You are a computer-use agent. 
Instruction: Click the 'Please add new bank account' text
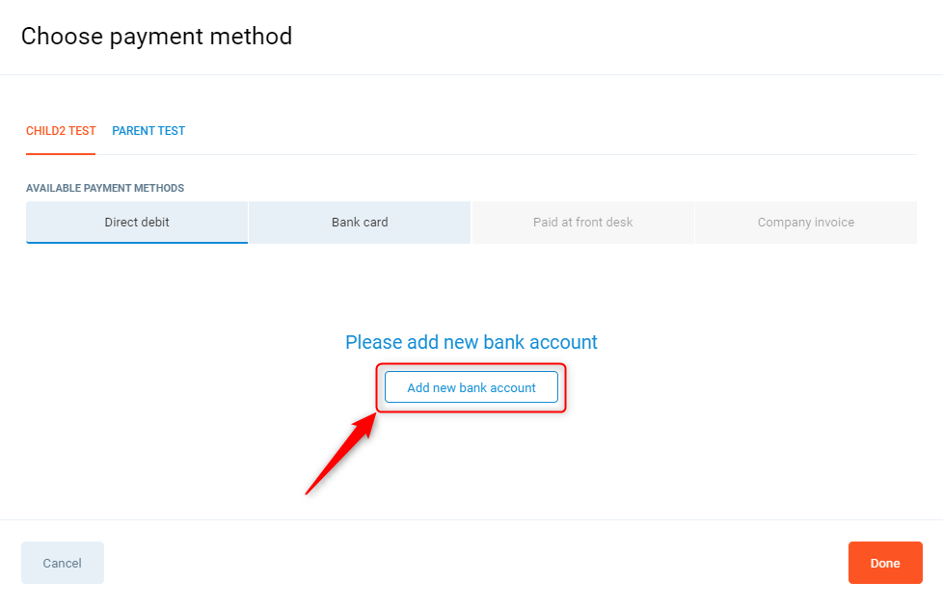pos(471,342)
